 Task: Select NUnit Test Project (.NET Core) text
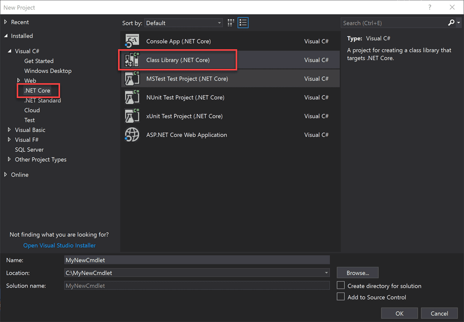(x=185, y=97)
